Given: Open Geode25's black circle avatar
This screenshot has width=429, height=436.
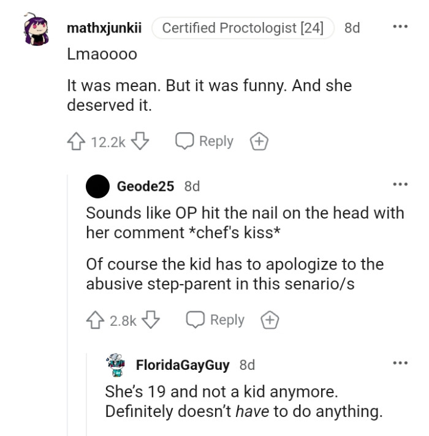Looking at the screenshot, I should 98,186.
